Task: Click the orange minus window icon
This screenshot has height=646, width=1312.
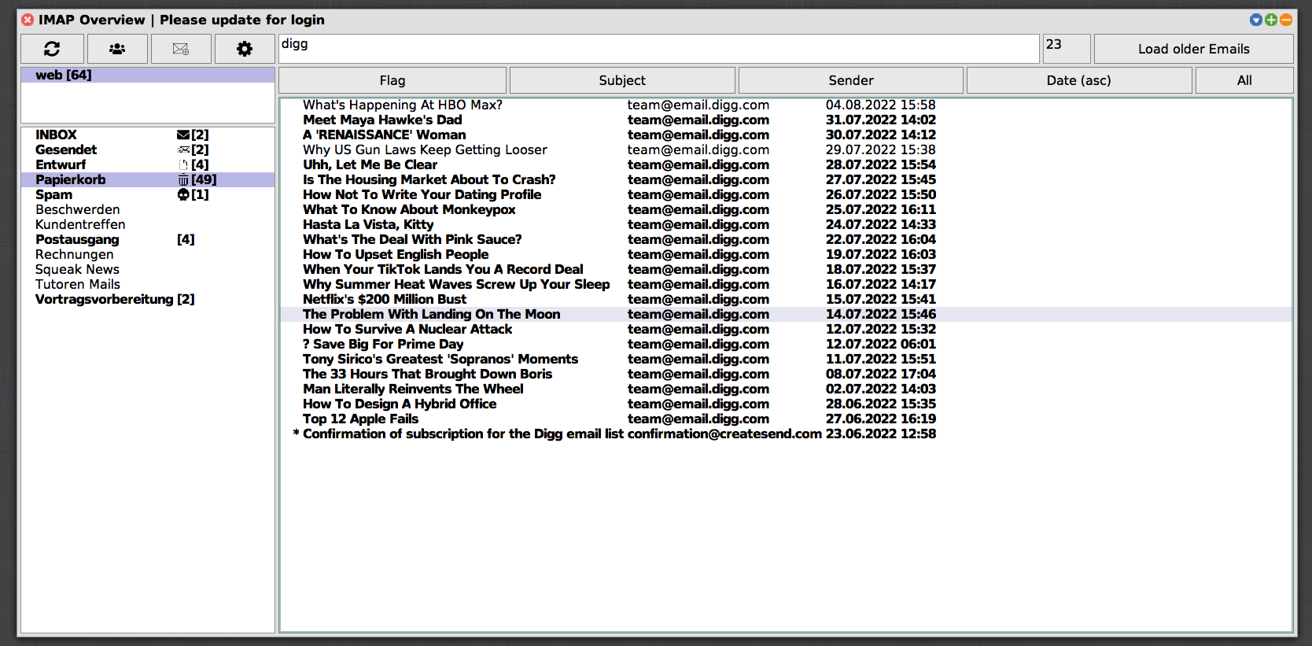Action: pos(1286,20)
